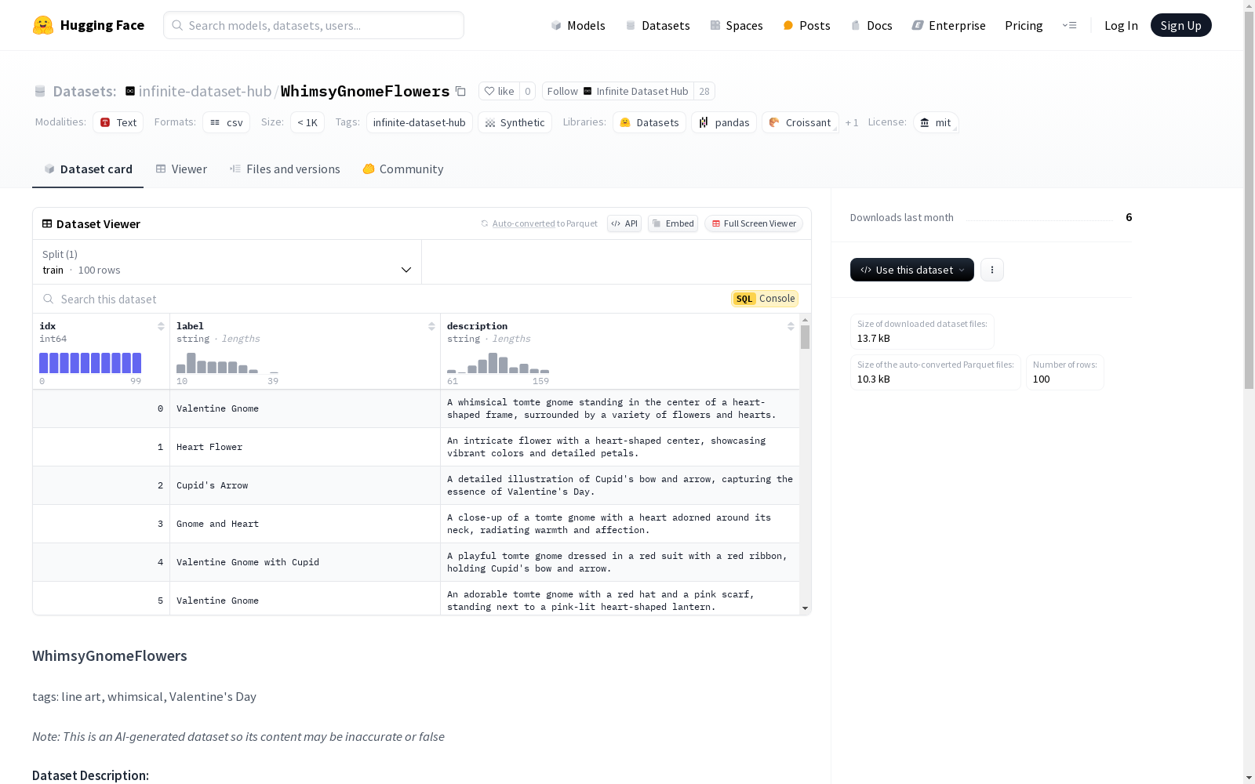Switch to the Dataset card tab
The image size is (1255, 784).
point(88,169)
